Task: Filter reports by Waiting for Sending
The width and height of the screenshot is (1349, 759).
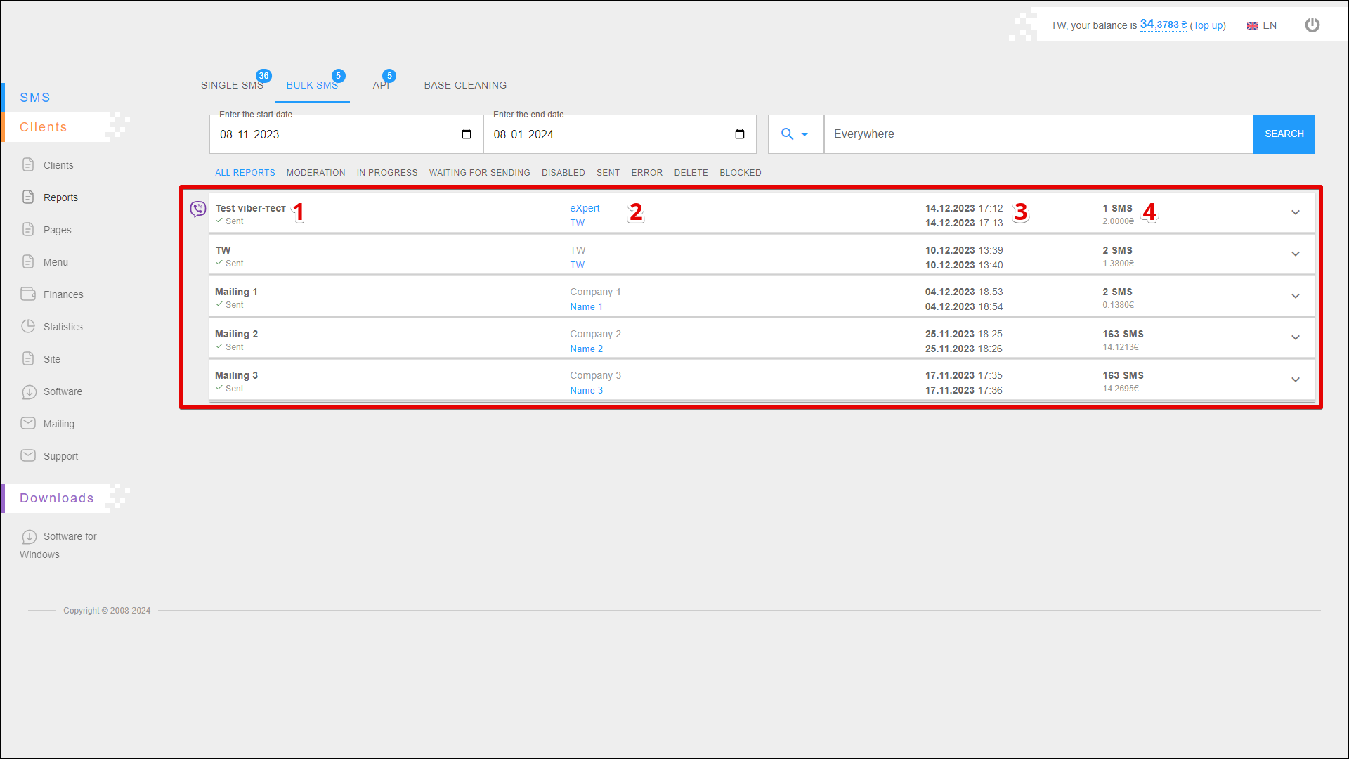Action: 479,173
